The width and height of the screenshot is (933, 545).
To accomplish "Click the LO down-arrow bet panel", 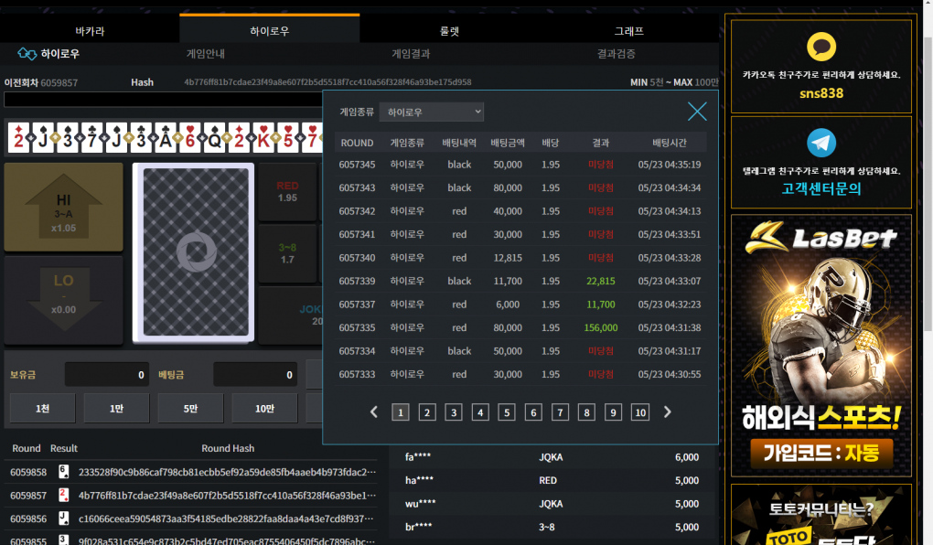I will pos(64,300).
